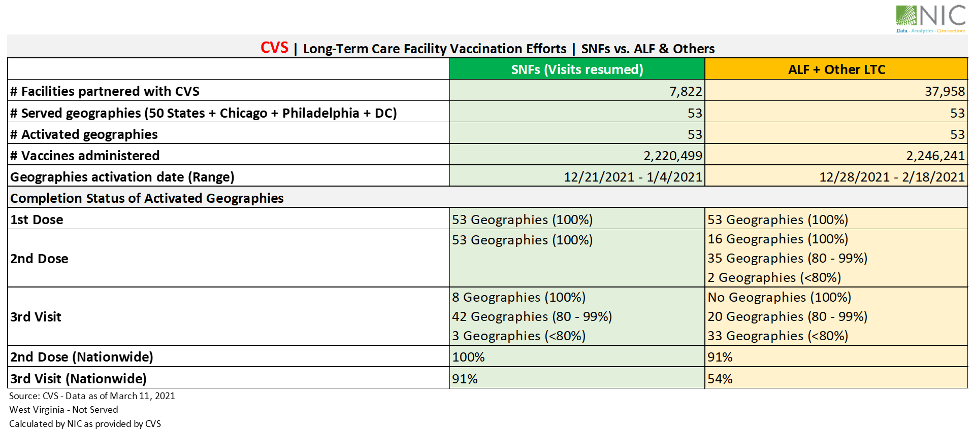Click the SNFs vaccines value 2,220,499

(x=673, y=156)
